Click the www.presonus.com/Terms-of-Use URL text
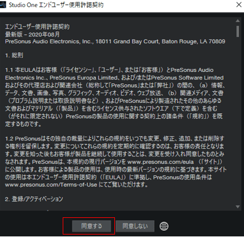This screenshot has width=244, height=237. click(51, 185)
